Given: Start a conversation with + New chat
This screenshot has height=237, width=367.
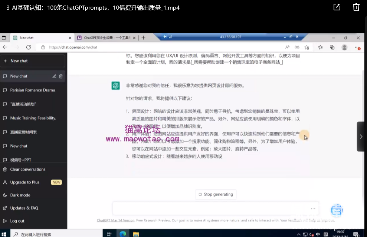Looking at the screenshot, I should click(33, 61).
